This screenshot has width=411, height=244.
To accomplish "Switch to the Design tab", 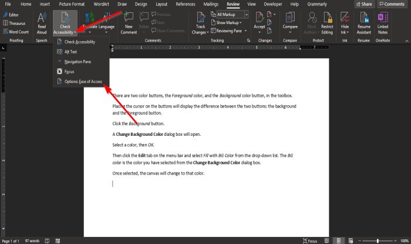I will [141, 4].
